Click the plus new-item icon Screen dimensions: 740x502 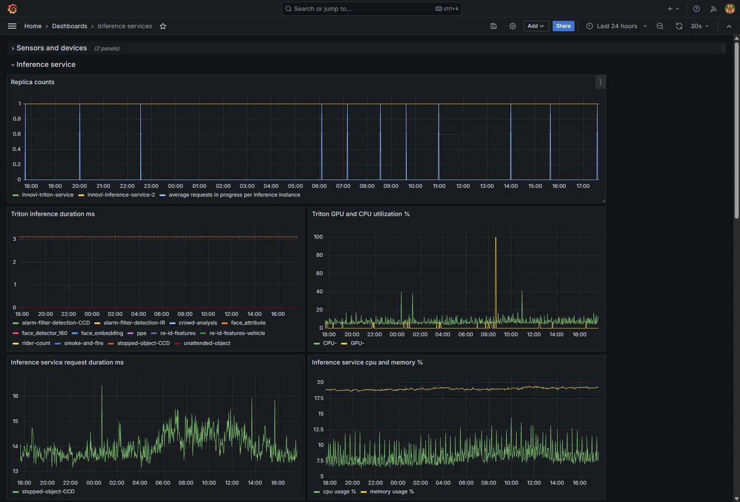[x=673, y=9]
